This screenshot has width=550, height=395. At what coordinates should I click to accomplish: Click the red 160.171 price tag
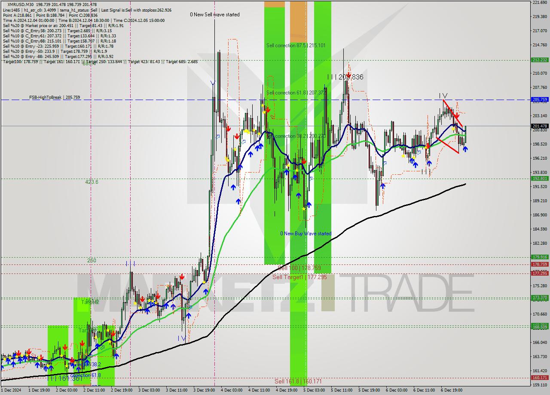540,378
